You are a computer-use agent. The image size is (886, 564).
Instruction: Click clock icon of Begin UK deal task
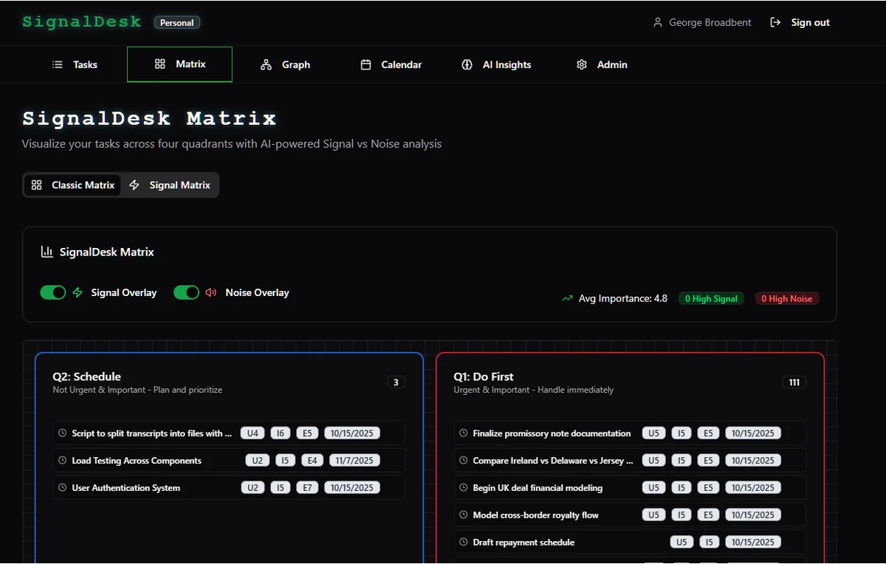point(464,488)
